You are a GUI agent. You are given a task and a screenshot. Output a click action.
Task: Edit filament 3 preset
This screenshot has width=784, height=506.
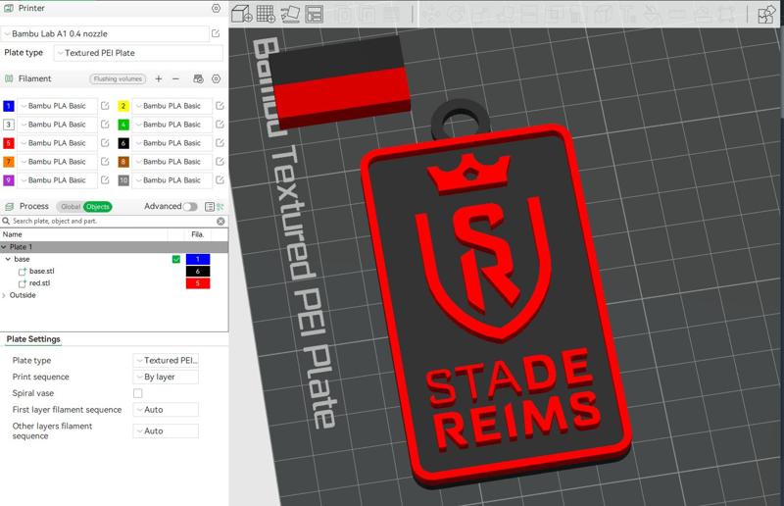[x=105, y=125]
